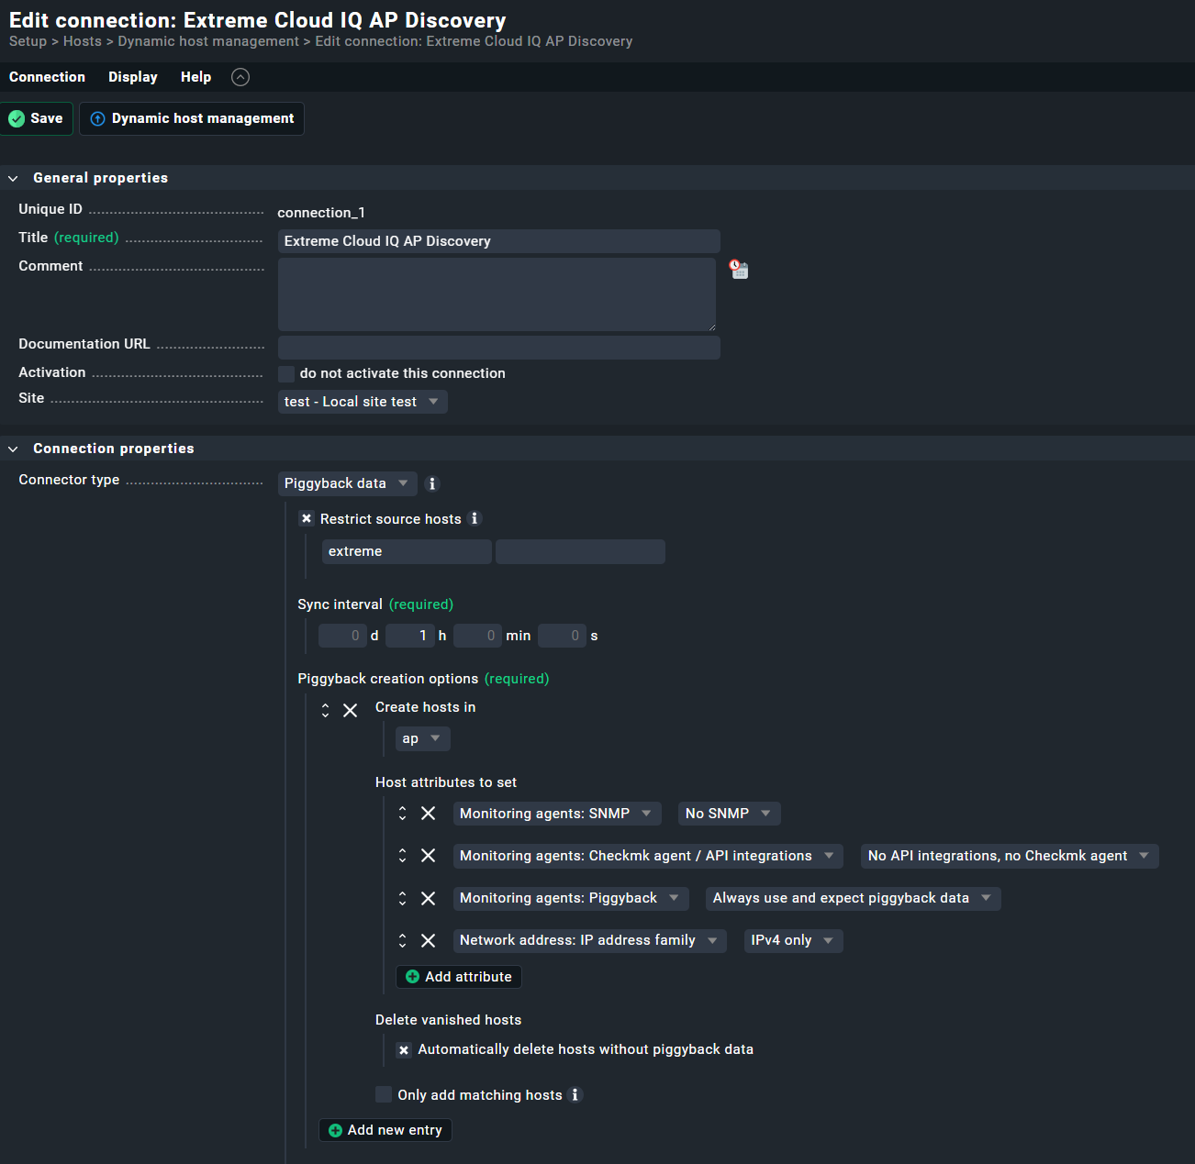
Task: Open the Piggyback data connector type dropdown
Action: coord(347,483)
